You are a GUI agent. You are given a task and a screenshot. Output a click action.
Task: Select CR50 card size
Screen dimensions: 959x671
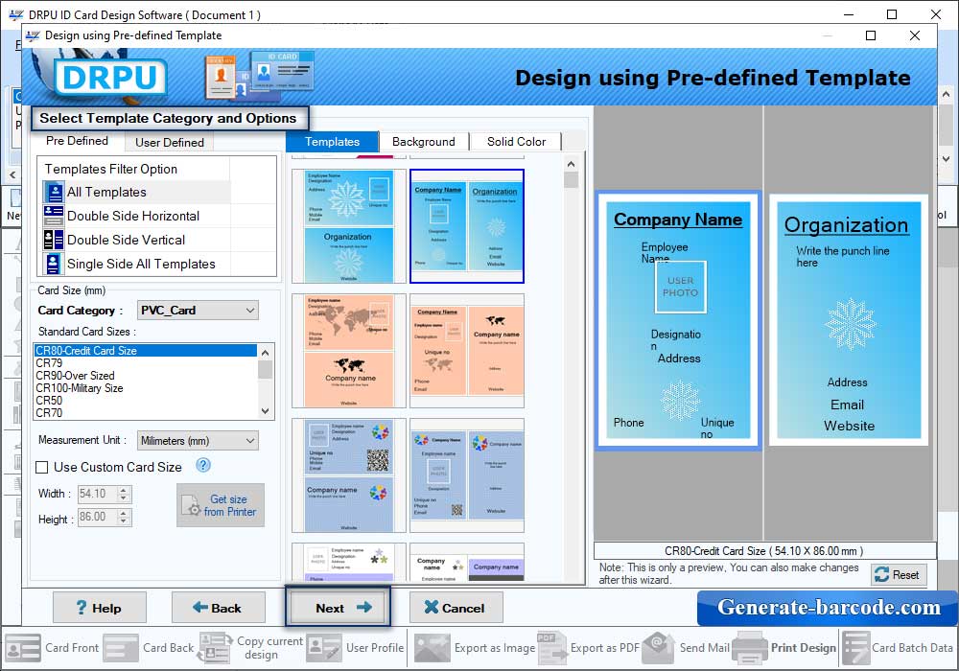(x=146, y=401)
